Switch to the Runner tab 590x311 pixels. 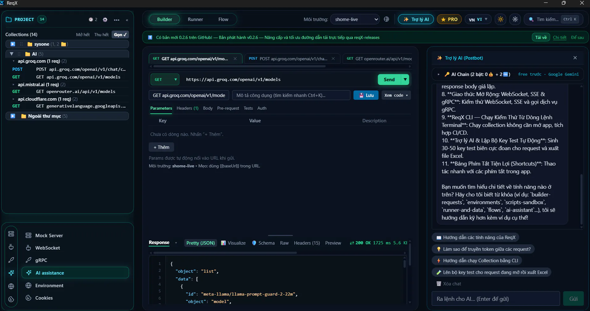point(195,19)
